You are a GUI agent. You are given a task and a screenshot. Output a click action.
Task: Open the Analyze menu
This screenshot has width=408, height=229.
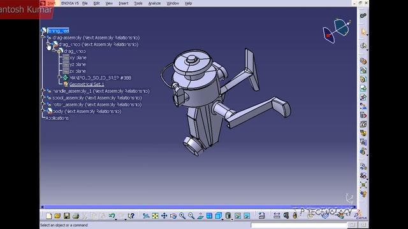tap(154, 3)
